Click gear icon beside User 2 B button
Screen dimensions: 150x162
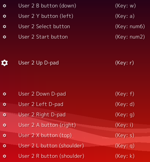pyautogui.click(x=5, y=6)
